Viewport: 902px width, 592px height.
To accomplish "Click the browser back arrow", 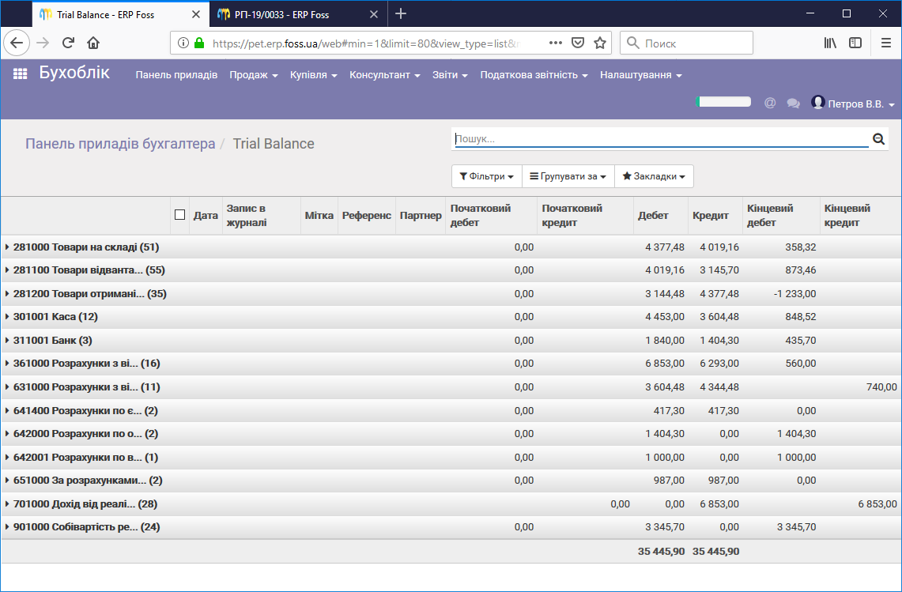I will point(17,43).
